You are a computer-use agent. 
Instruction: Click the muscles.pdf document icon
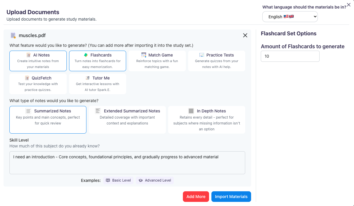13,35
